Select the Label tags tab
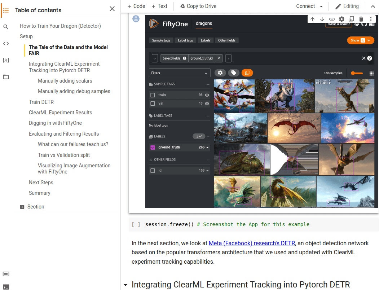The width and height of the screenshot is (379, 290). (x=185, y=40)
